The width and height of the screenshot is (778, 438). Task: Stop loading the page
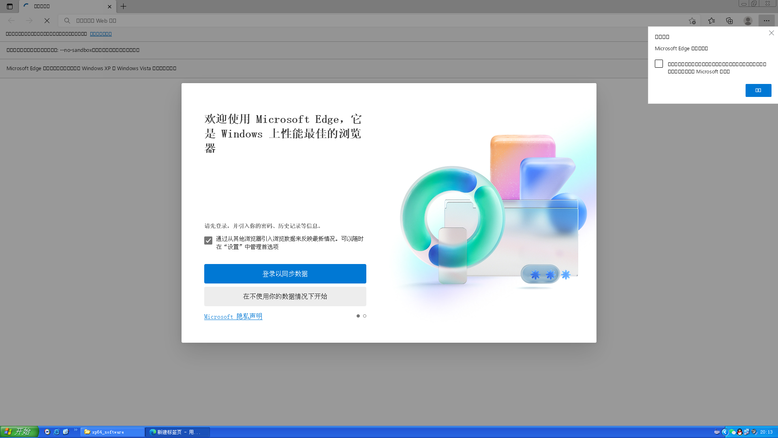(47, 21)
